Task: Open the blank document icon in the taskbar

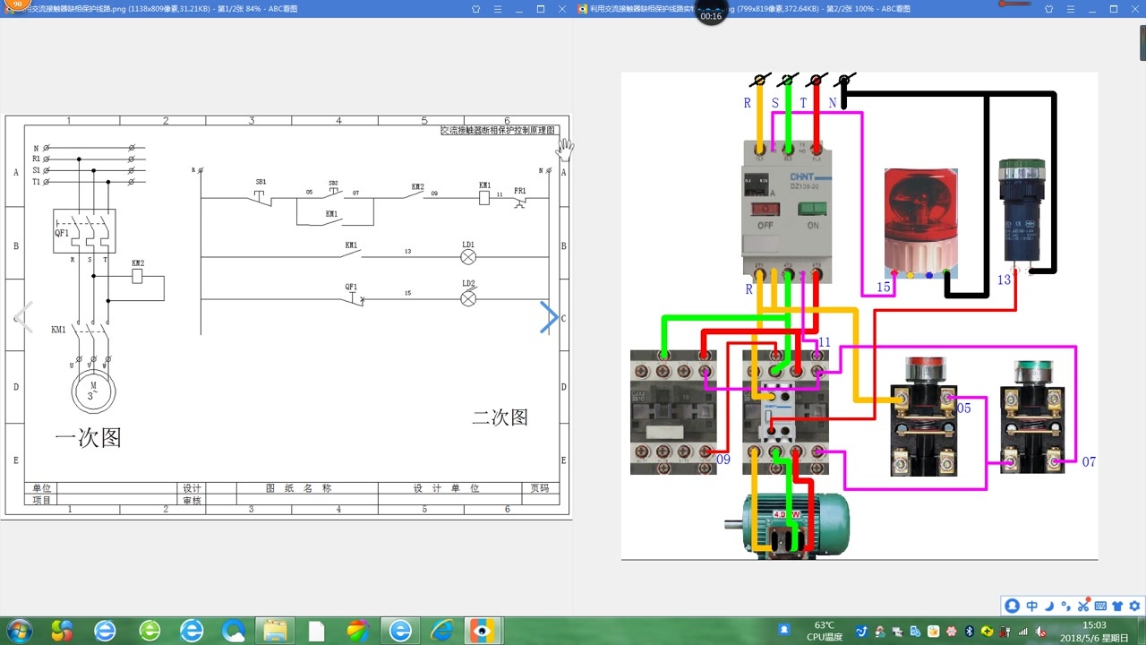Action: [x=316, y=631]
